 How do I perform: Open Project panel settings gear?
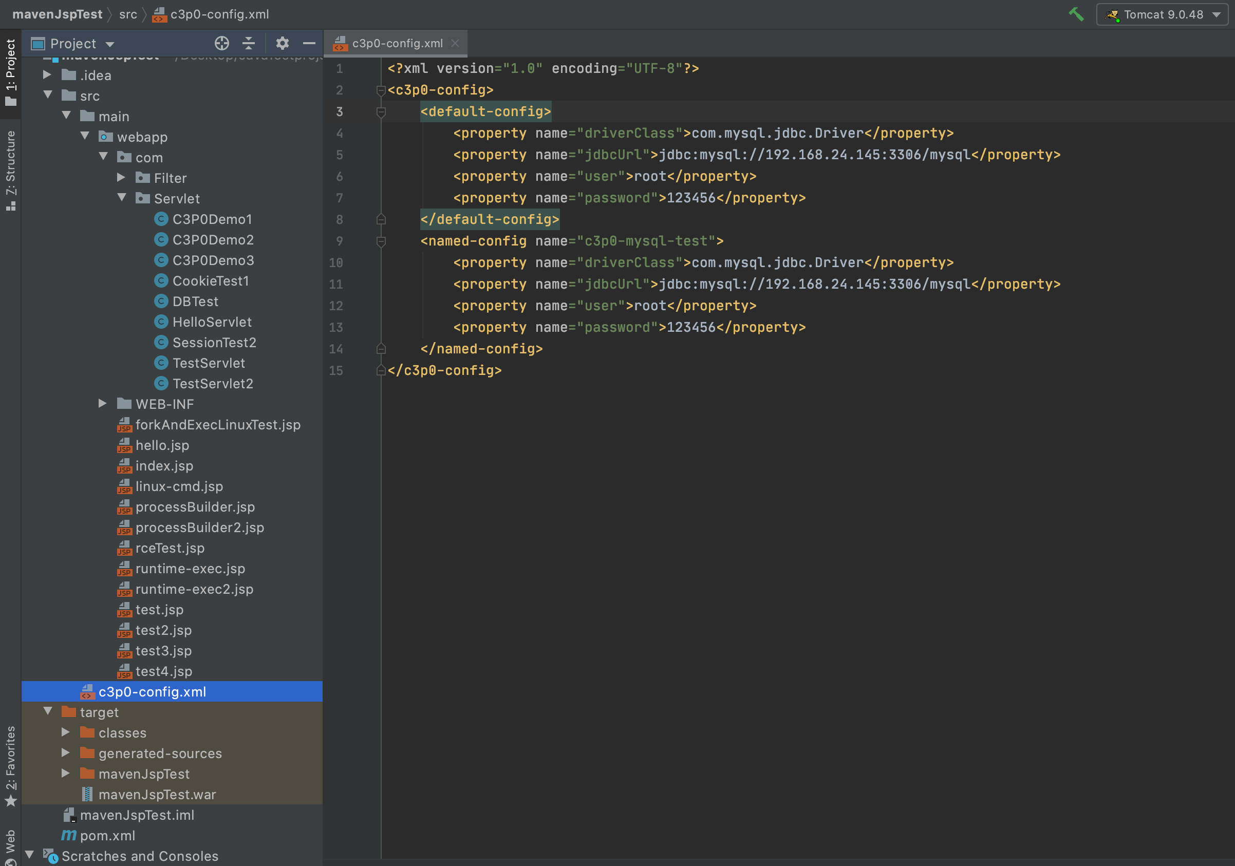[x=283, y=43]
